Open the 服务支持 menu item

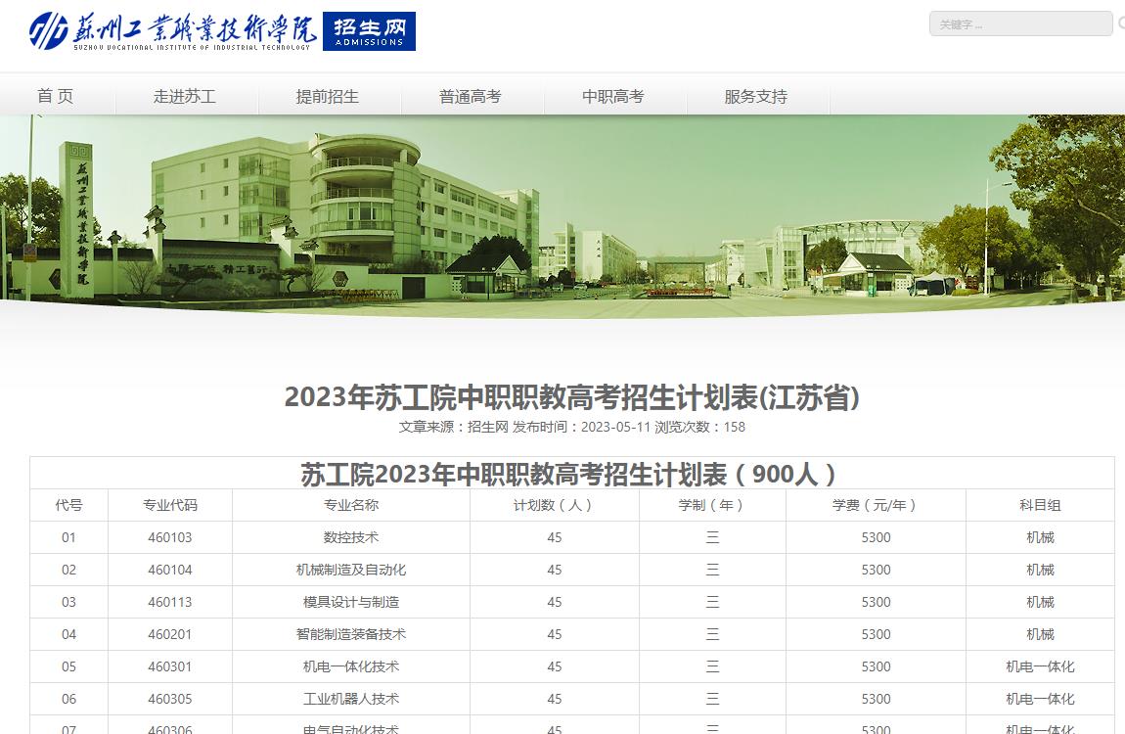(x=755, y=96)
